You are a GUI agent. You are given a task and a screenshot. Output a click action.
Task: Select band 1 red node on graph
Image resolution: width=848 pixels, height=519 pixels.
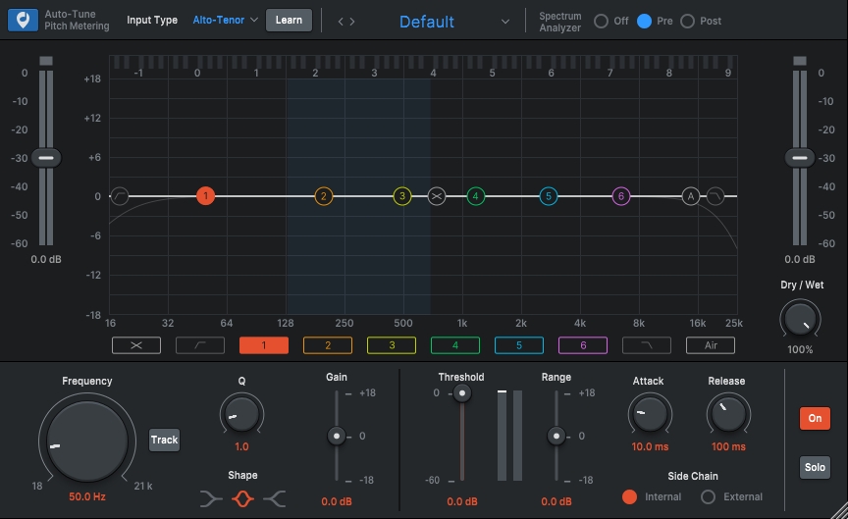tap(205, 195)
